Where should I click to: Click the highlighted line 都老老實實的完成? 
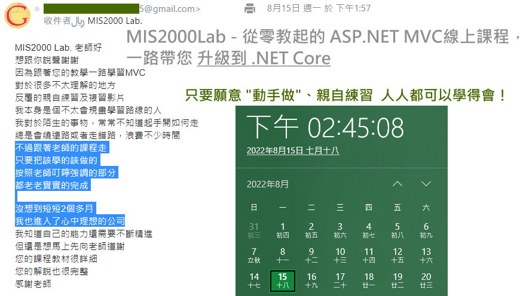[x=53, y=185]
